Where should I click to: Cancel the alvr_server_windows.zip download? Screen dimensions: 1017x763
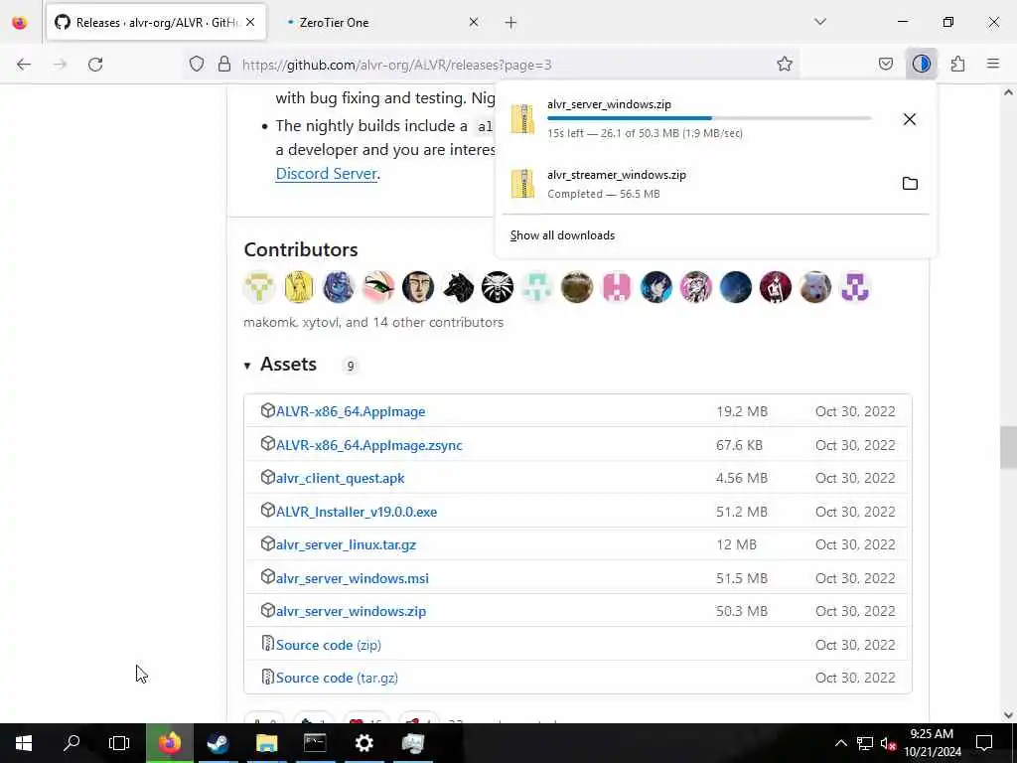pos(910,119)
